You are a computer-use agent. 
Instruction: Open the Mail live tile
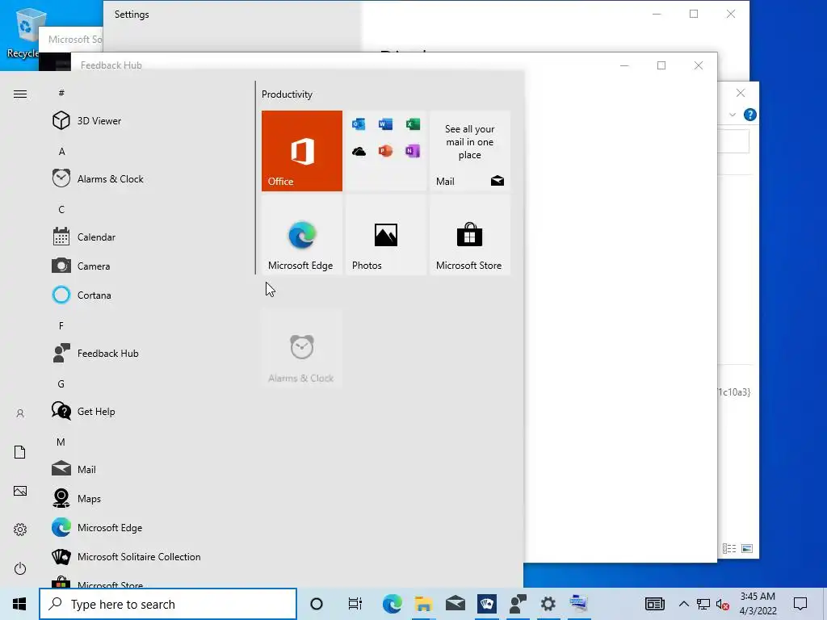point(470,151)
